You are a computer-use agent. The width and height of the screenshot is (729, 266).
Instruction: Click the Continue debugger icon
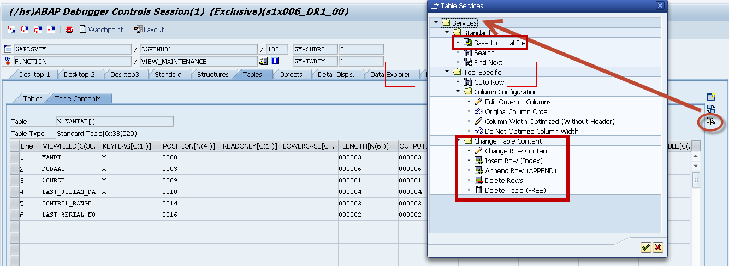tap(50, 29)
